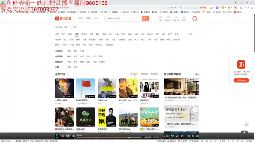The width and height of the screenshot is (255, 143).
Task: Click the browser apps grid icon
Action: pyautogui.click(x=235, y=8)
